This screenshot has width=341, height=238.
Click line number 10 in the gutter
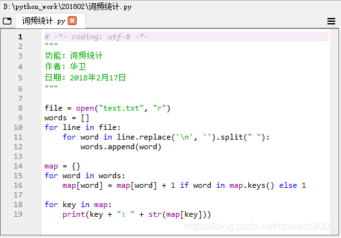(18, 127)
